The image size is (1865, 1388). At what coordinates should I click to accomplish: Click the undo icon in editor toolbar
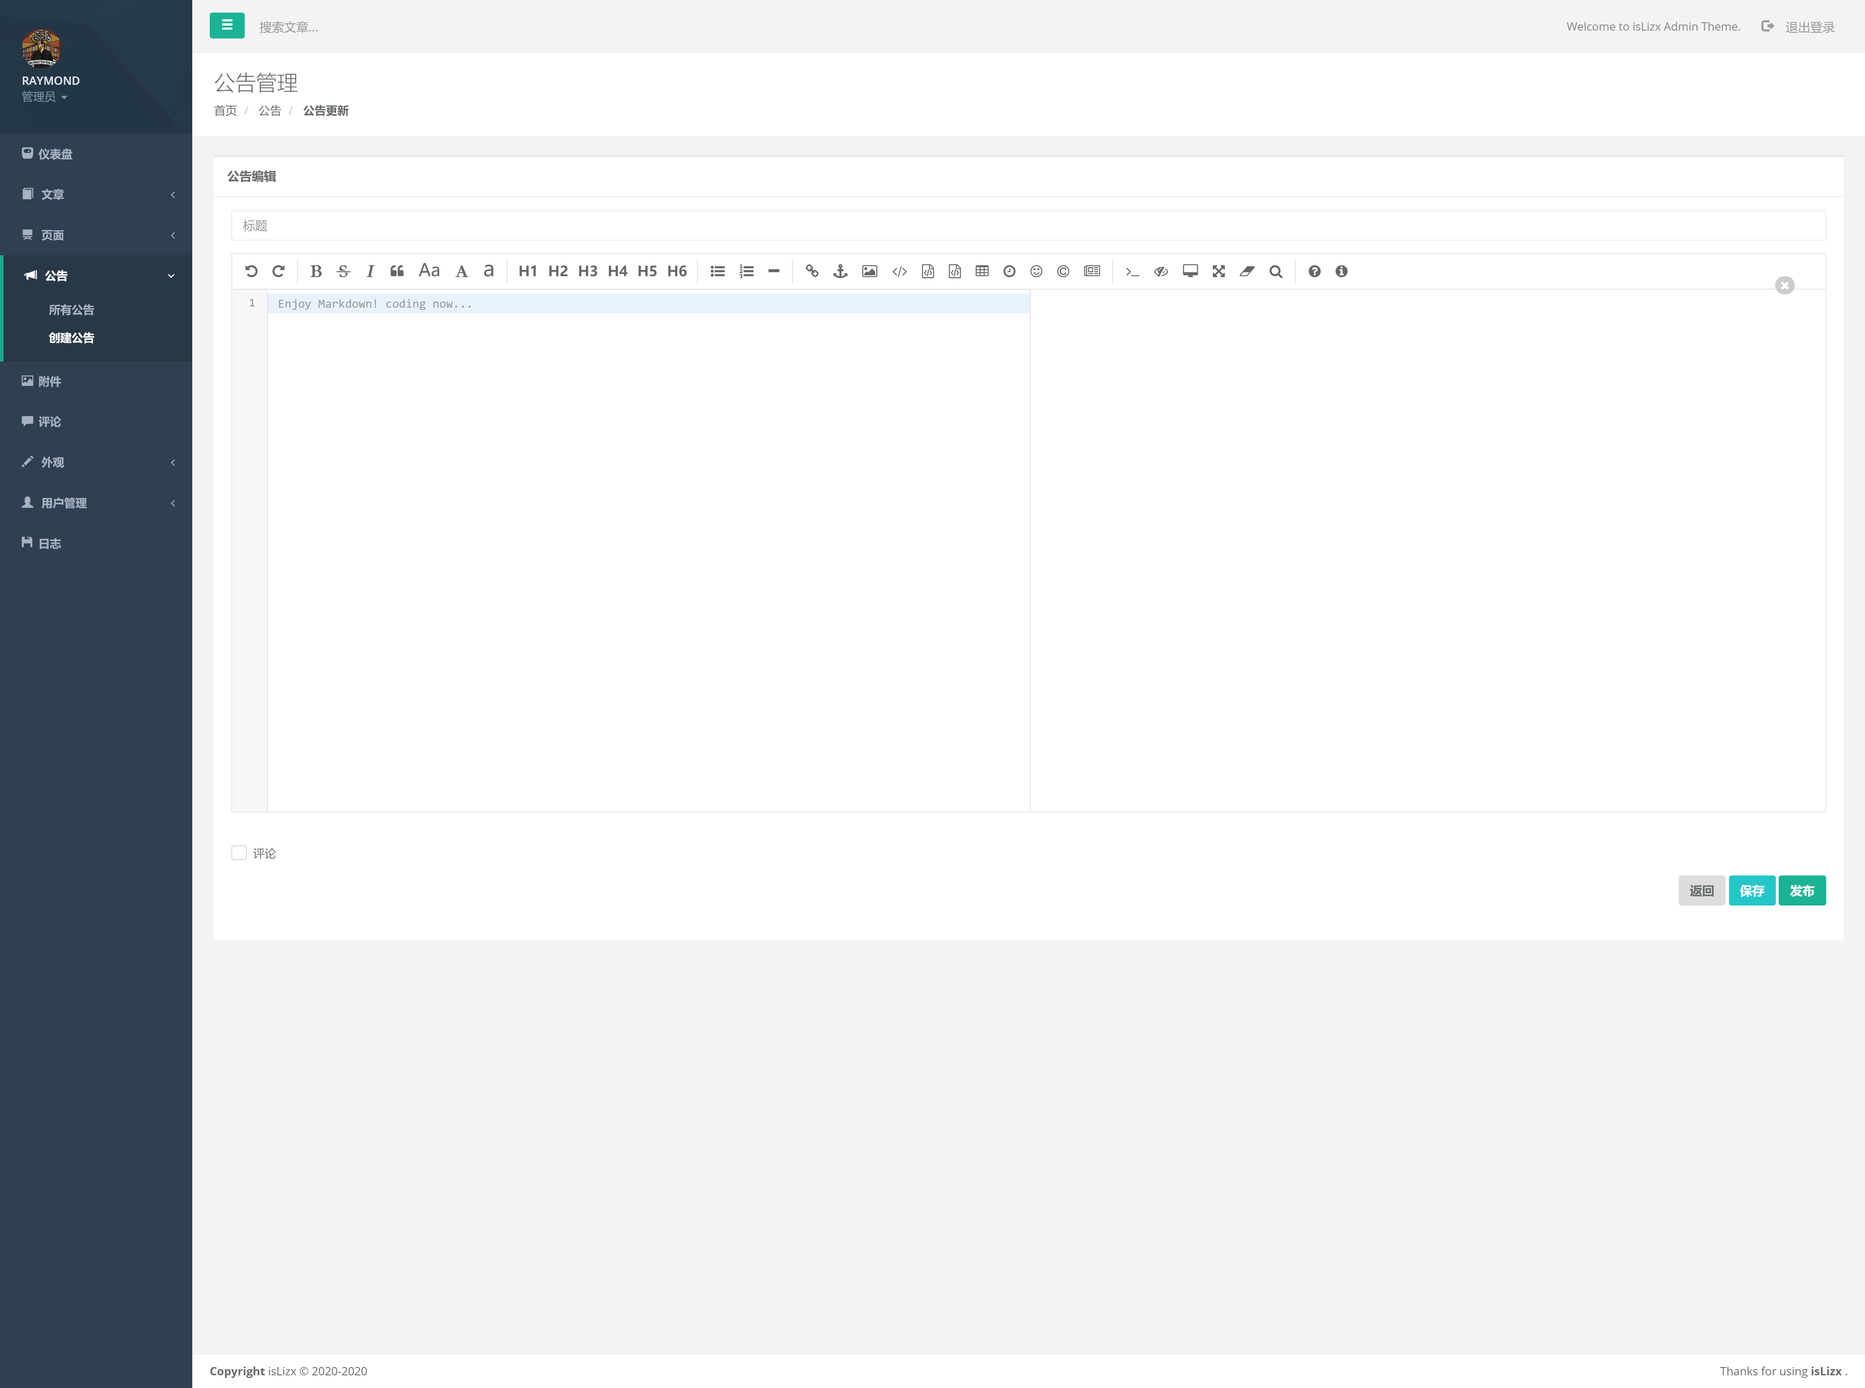[x=251, y=271]
